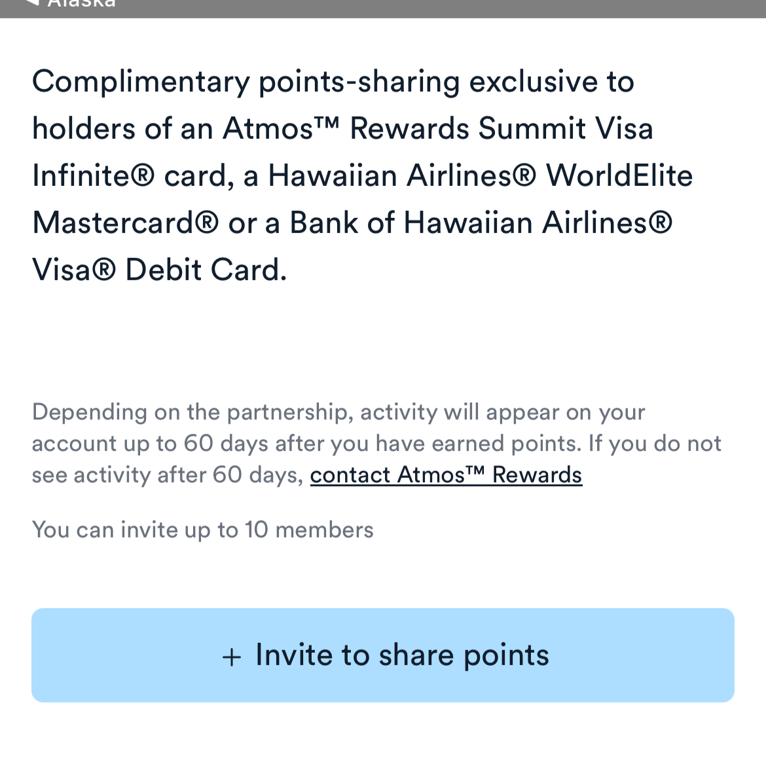
Task: Tap the 'Hawaiian Airlines® WorldElite' card name
Action: pyautogui.click(x=481, y=175)
